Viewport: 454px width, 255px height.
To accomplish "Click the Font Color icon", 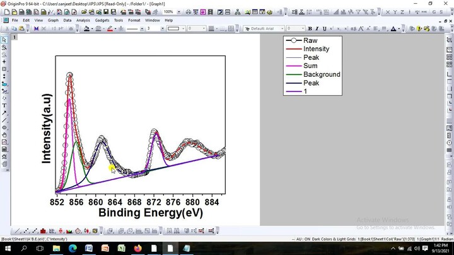I will pyautogui.click(x=393, y=28).
